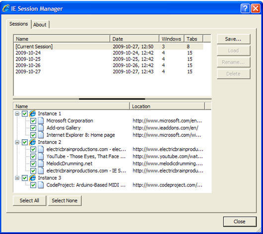Uncheck the Instance 1 checkbox
The height and width of the screenshot is (234, 263).
pyautogui.click(x=25, y=114)
